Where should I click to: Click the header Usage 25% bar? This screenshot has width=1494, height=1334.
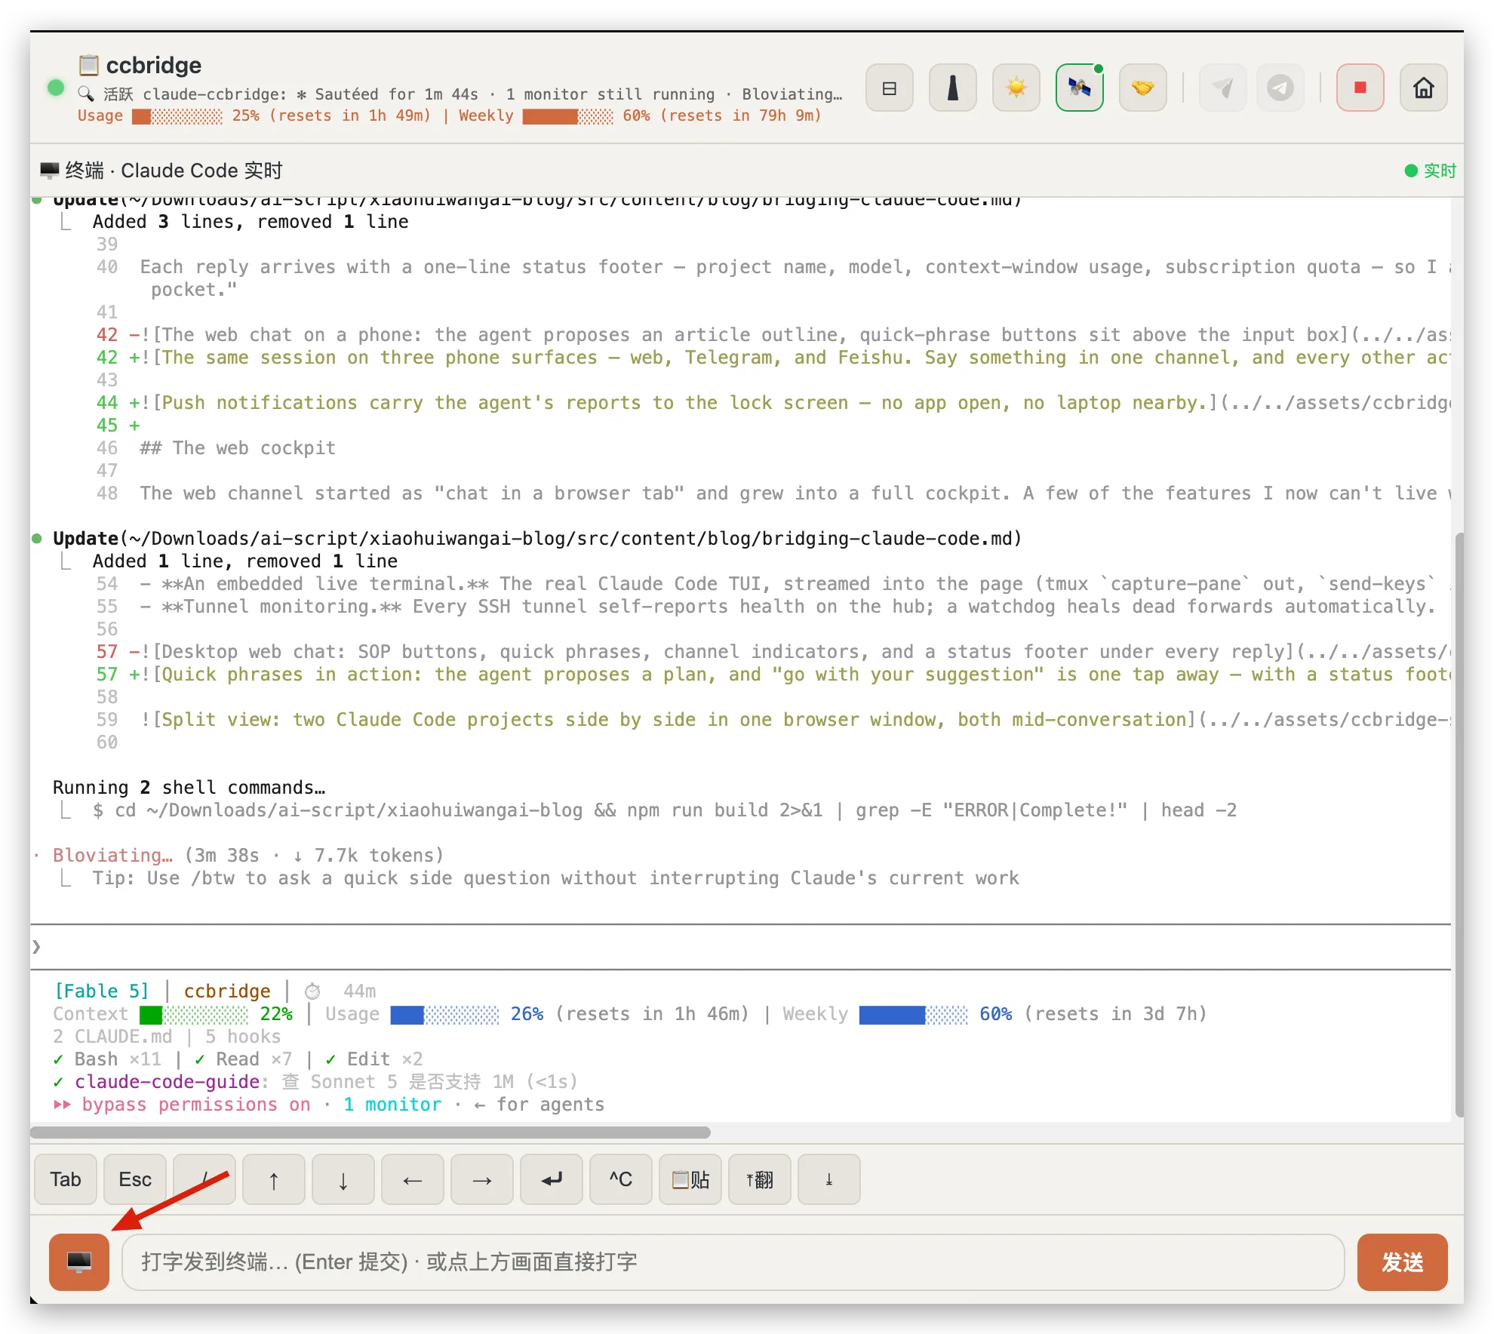point(177,116)
